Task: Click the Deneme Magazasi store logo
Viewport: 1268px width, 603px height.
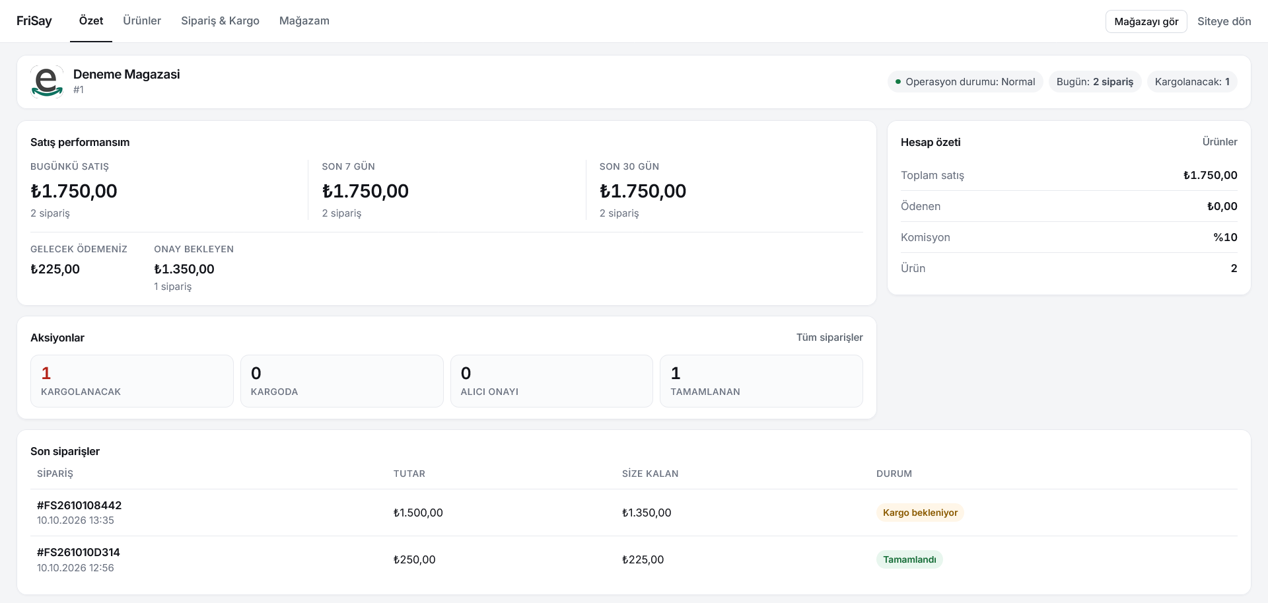Action: pos(47,82)
